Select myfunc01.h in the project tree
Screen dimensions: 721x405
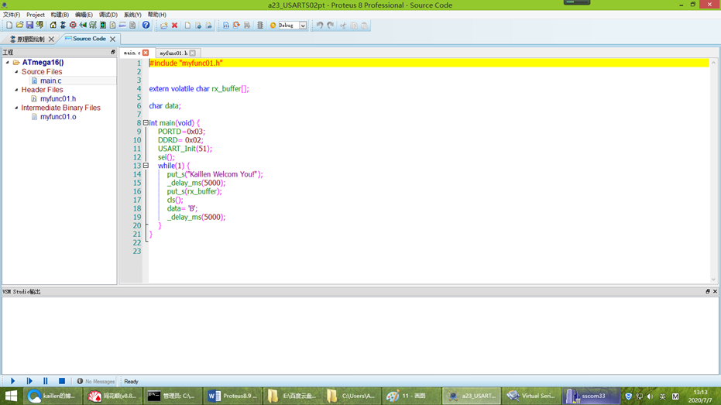[x=58, y=98]
